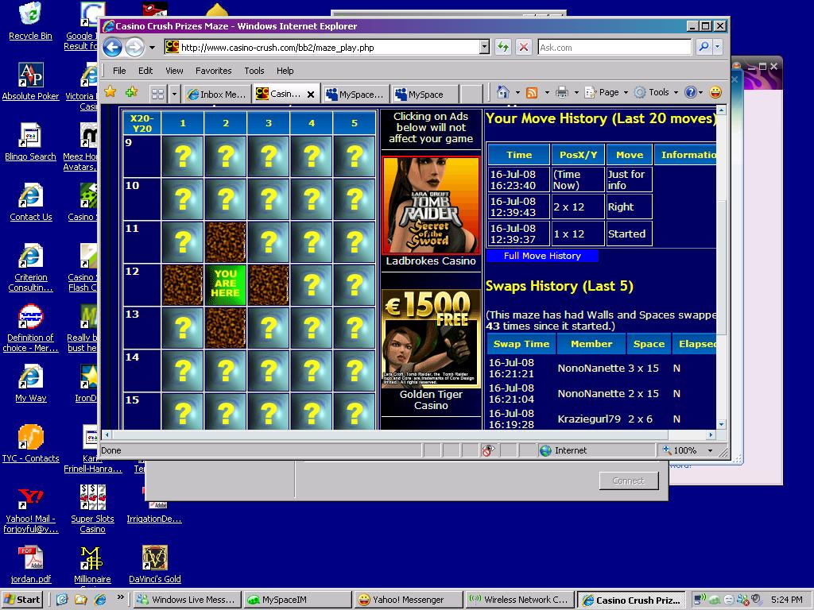Select DaVinci's Gold desktop icon
The width and height of the screenshot is (814, 610).
(x=155, y=564)
